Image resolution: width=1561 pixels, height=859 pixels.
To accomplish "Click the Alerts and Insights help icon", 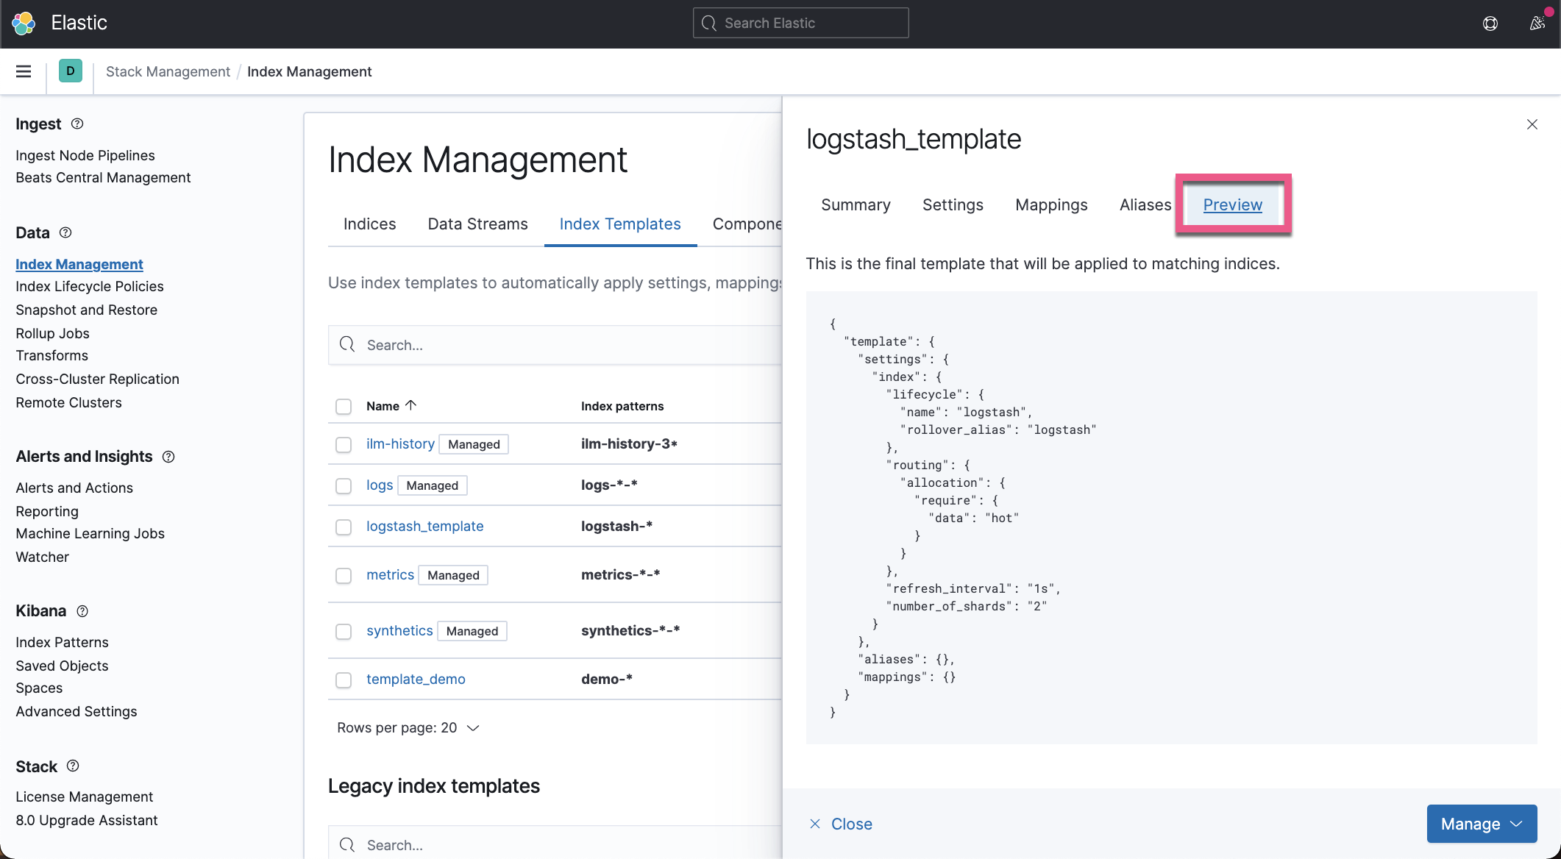I will (x=168, y=457).
